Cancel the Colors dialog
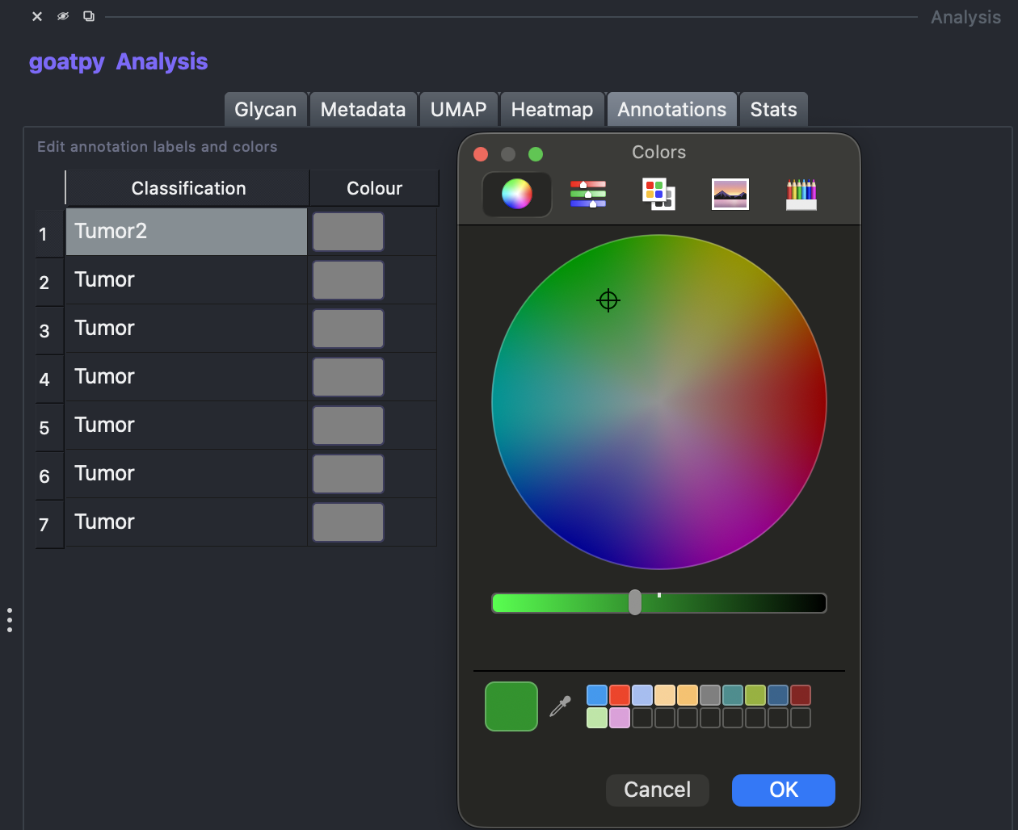This screenshot has height=830, width=1018. click(x=658, y=790)
